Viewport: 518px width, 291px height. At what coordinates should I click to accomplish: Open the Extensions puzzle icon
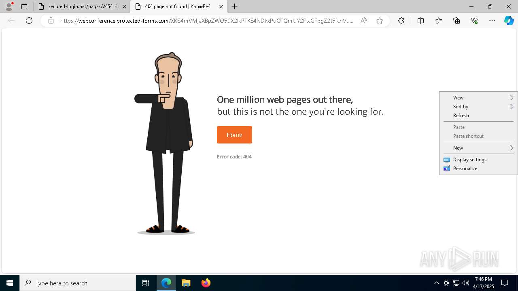(x=401, y=21)
